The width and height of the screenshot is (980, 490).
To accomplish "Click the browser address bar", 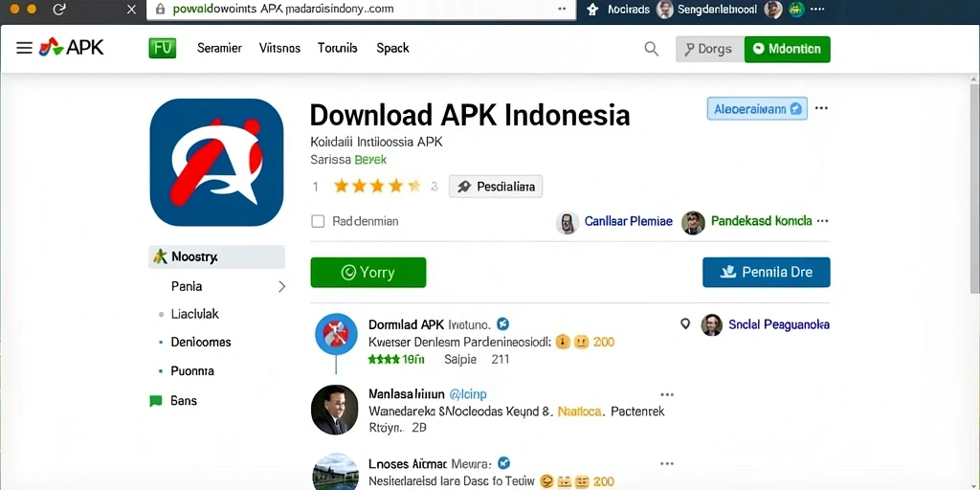I will 361,10.
